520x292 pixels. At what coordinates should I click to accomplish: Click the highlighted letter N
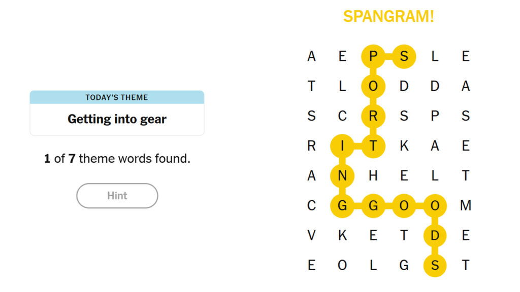(x=342, y=176)
